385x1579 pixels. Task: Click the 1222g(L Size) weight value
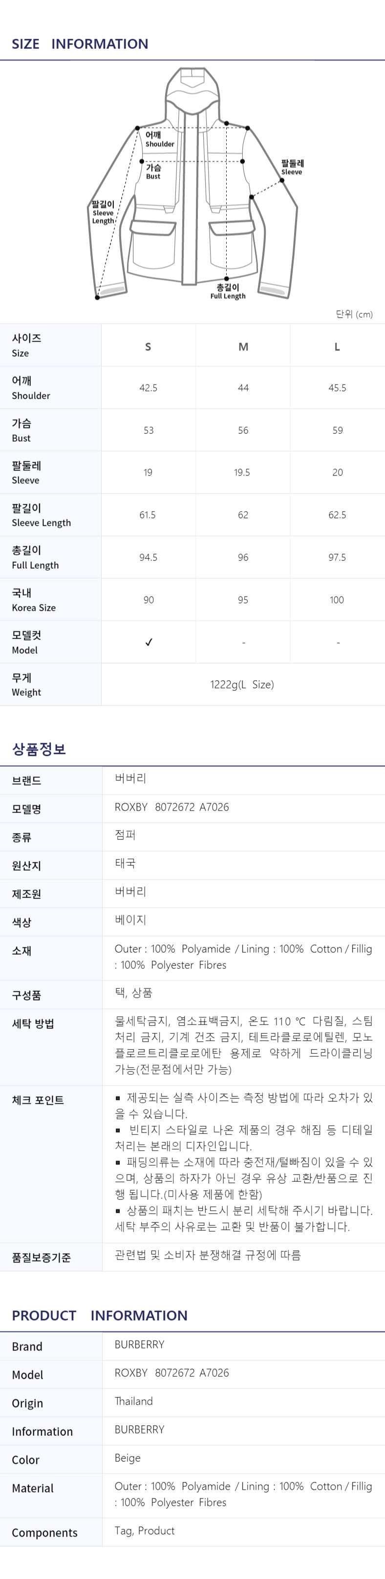click(242, 684)
